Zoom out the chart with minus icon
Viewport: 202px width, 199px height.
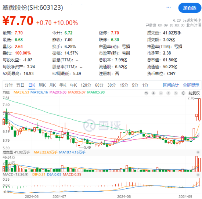(x=161, y=93)
